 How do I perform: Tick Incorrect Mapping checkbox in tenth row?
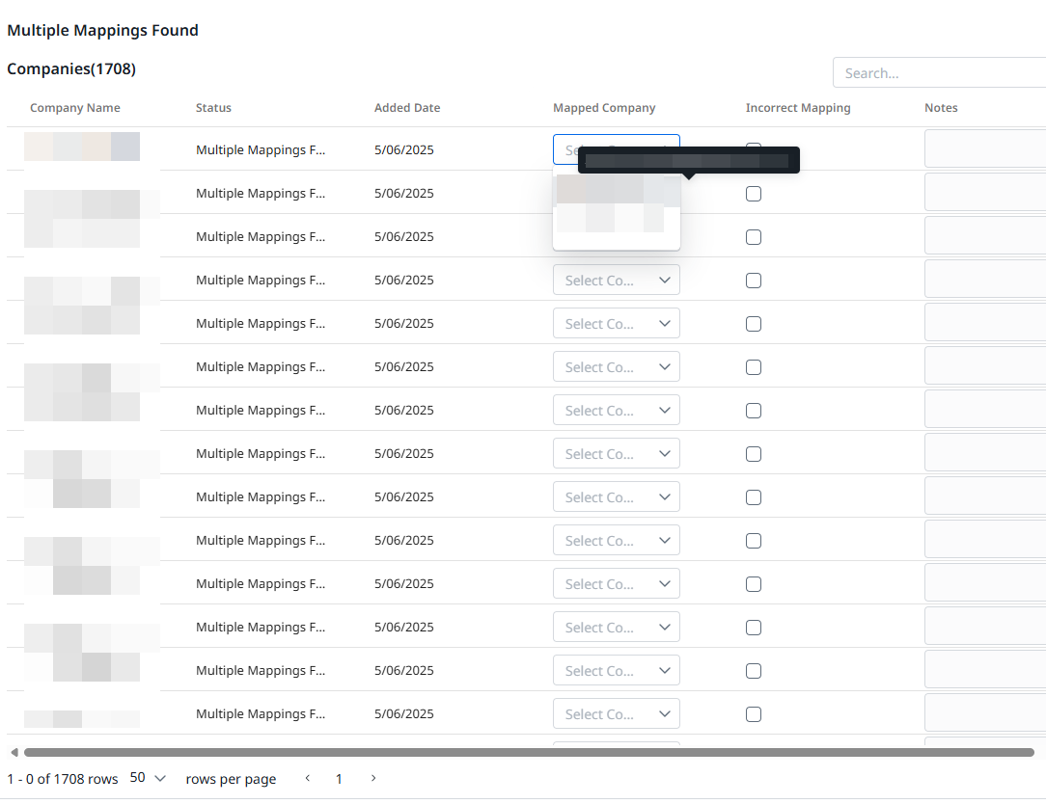click(754, 541)
